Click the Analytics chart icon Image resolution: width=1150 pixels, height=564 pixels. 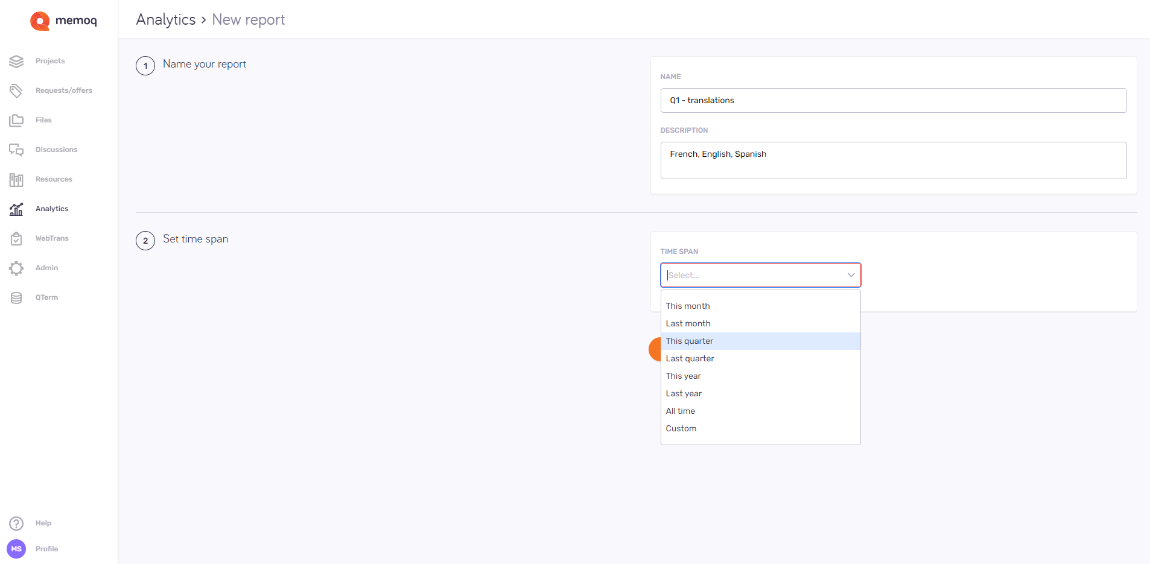[16, 209]
